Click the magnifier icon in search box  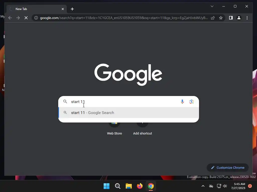point(65,101)
